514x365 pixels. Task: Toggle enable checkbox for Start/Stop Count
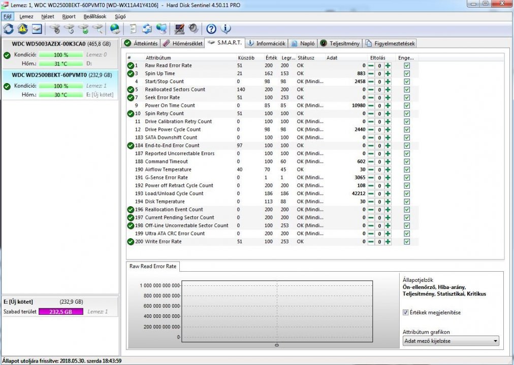coord(407,82)
